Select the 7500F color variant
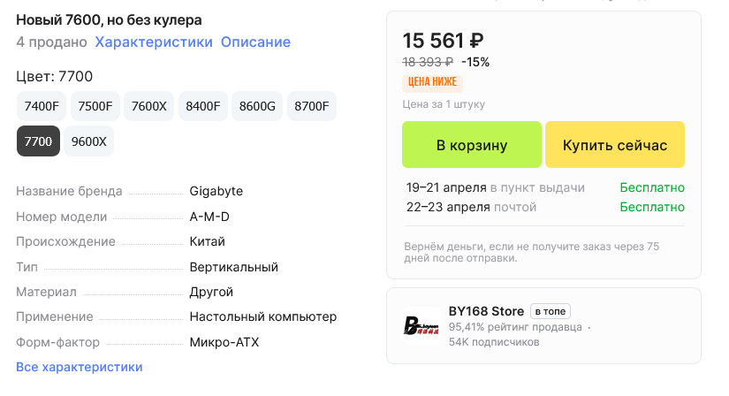Screen dimensions: 729x396 coord(95,107)
